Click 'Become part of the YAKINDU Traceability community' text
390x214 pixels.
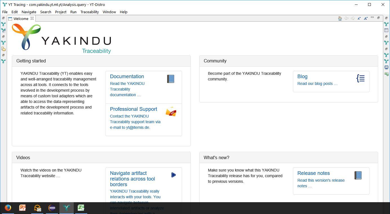click(245, 76)
